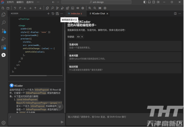This screenshot has height=127, width=184.
Task: Select the 知识问答 suggestion card
Action: click(125, 68)
